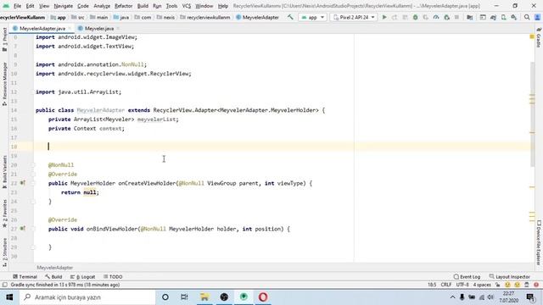This screenshot has width=543, height=305.
Task: Open the Layout Inspector
Action: [x=509, y=277]
